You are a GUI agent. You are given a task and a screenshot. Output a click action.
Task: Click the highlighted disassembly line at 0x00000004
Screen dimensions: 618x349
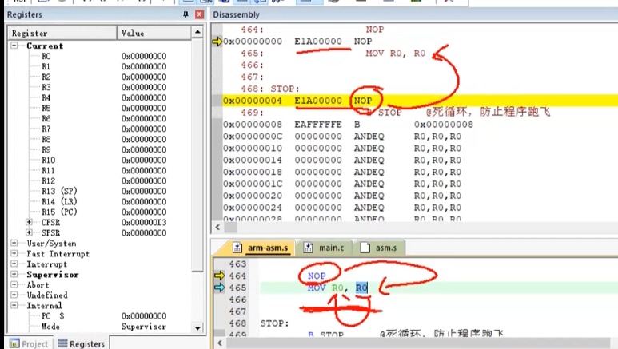coord(421,101)
